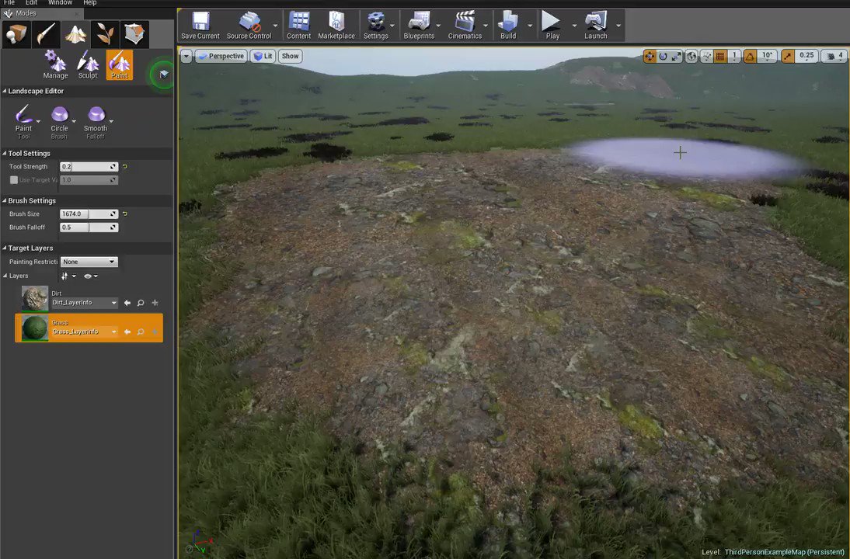This screenshot has width=850, height=559.
Task: Click Save Current toolbar button
Action: pos(200,26)
